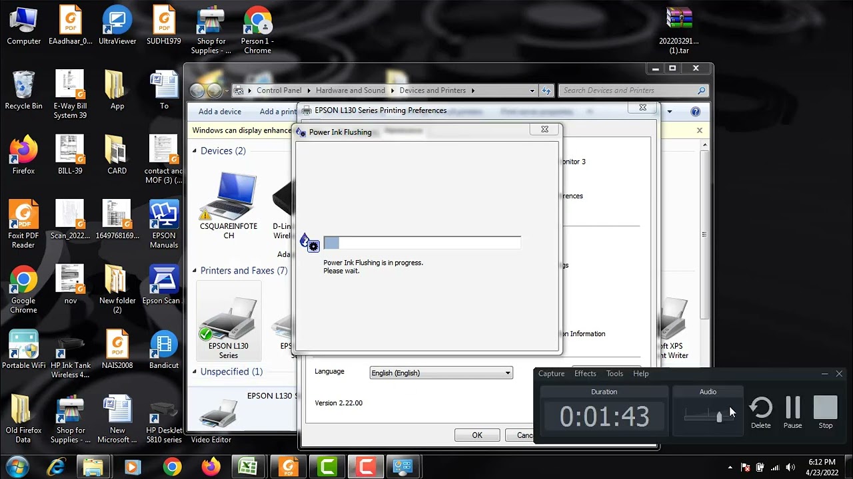Open the EPSON Manuals shortcut
853x479 pixels.
[164, 224]
